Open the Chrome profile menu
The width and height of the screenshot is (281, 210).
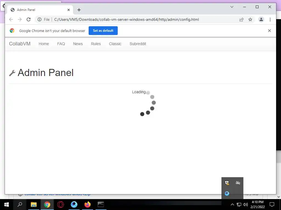click(x=261, y=19)
